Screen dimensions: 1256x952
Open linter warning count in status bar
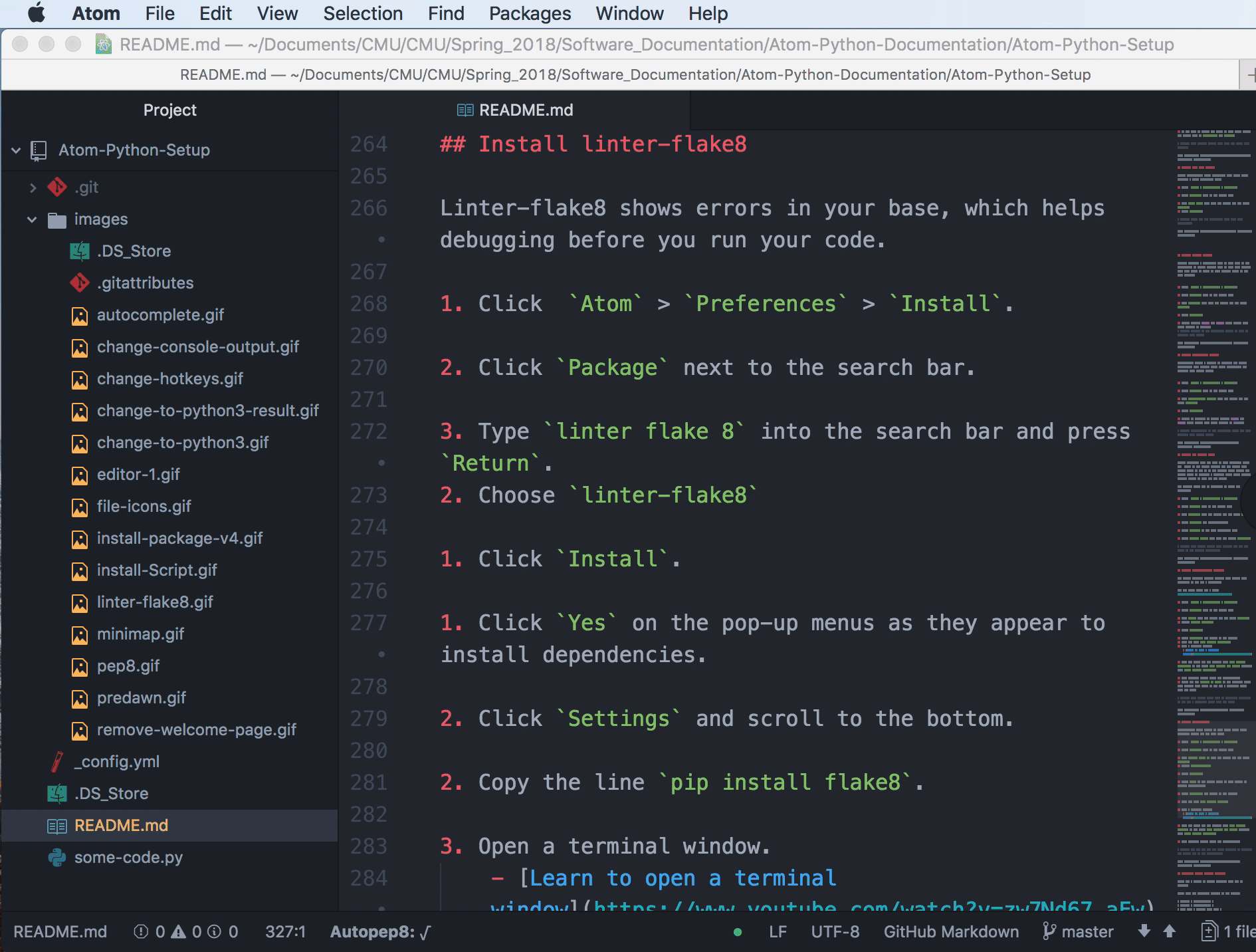pyautogui.click(x=186, y=932)
